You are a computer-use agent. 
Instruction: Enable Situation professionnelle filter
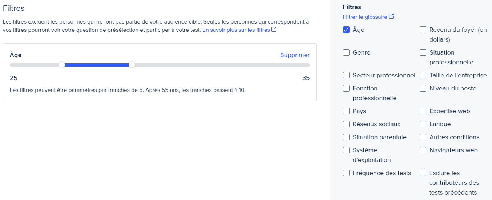pos(423,52)
